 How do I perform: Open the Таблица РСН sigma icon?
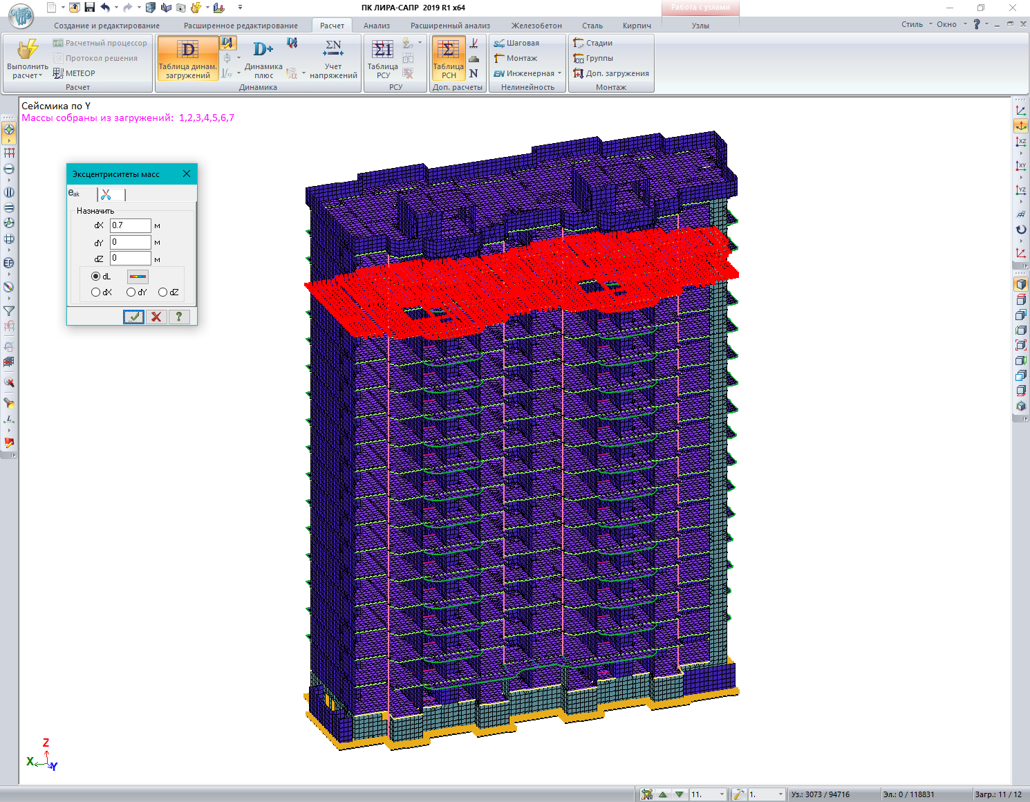[449, 58]
